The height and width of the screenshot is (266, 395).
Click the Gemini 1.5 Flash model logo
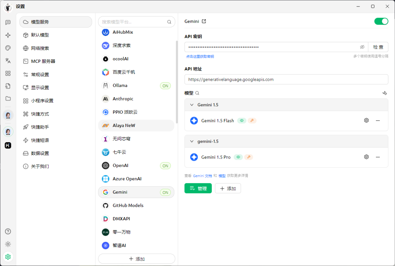(194, 121)
